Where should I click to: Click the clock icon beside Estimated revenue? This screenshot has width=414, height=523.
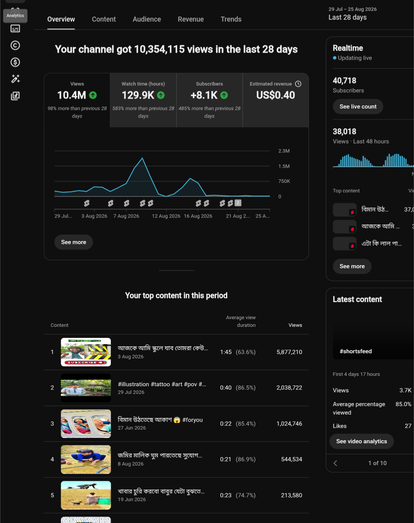(298, 84)
